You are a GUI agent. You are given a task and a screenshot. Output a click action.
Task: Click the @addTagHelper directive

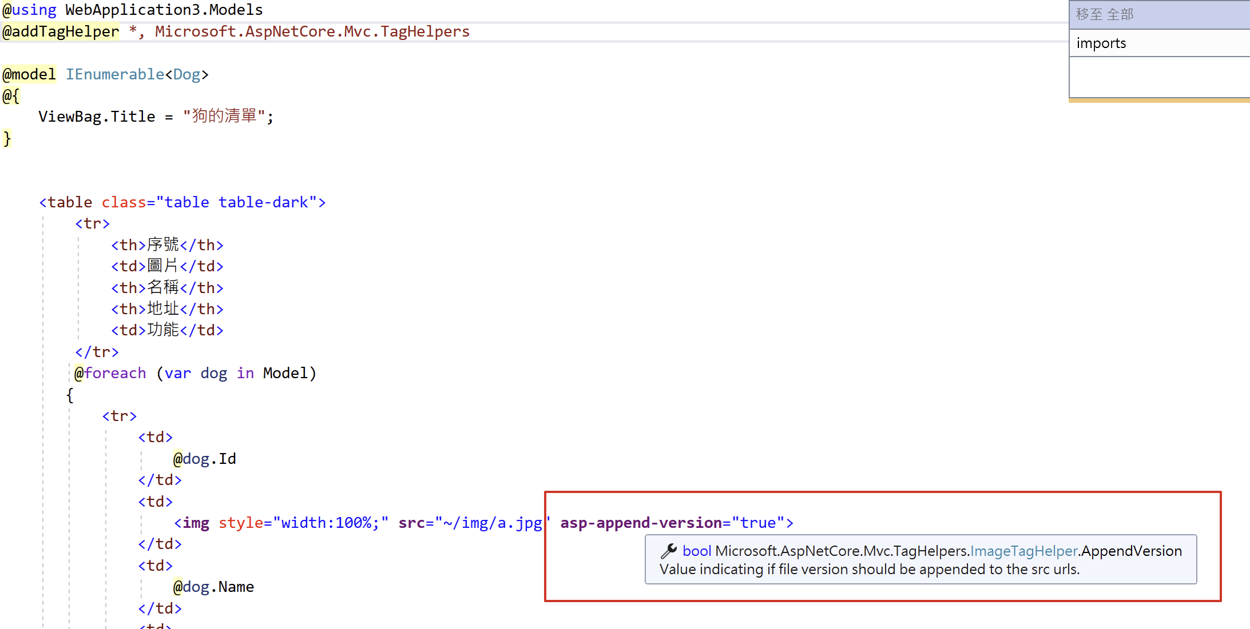pos(61,31)
